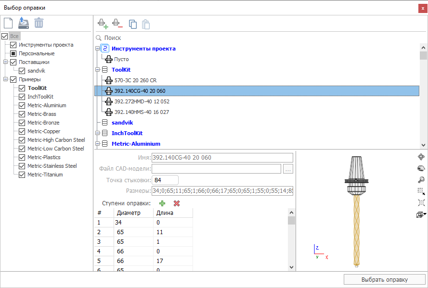This screenshot has width=428, height=288.
Task: Click the zoom magnifier icon in preview
Action: (421, 179)
